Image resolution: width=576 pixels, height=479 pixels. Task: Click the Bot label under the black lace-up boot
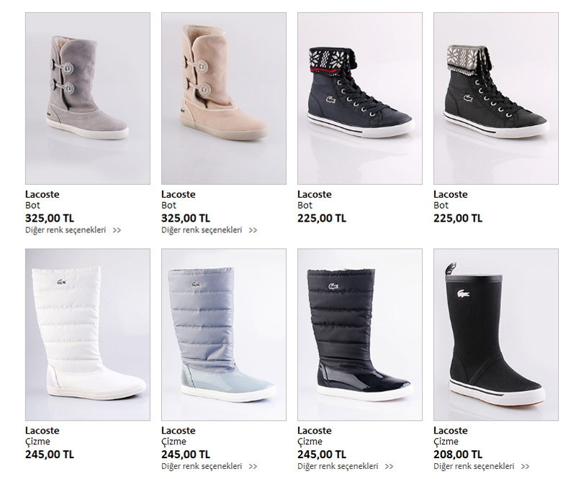tap(441, 205)
